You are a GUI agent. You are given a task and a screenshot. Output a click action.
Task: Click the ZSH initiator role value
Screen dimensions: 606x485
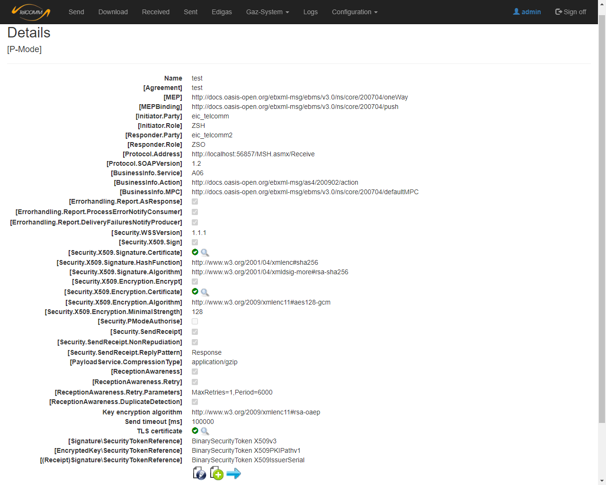tap(198, 126)
